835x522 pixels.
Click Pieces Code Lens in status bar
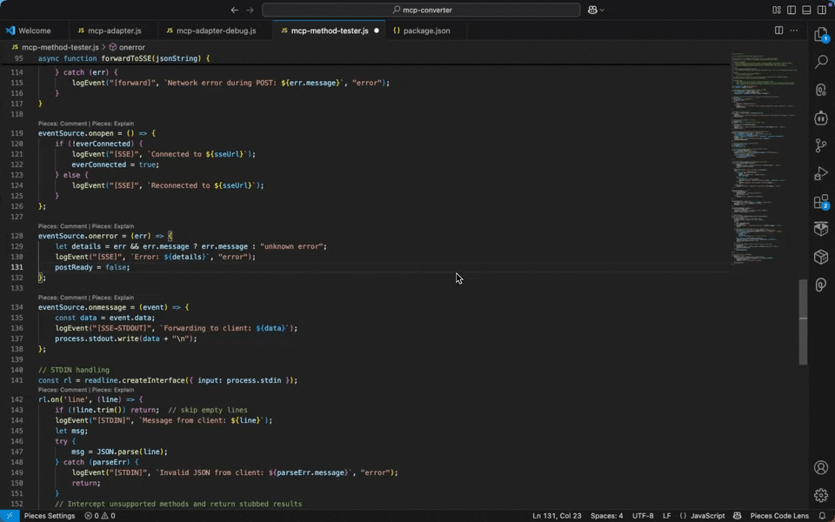tap(779, 516)
